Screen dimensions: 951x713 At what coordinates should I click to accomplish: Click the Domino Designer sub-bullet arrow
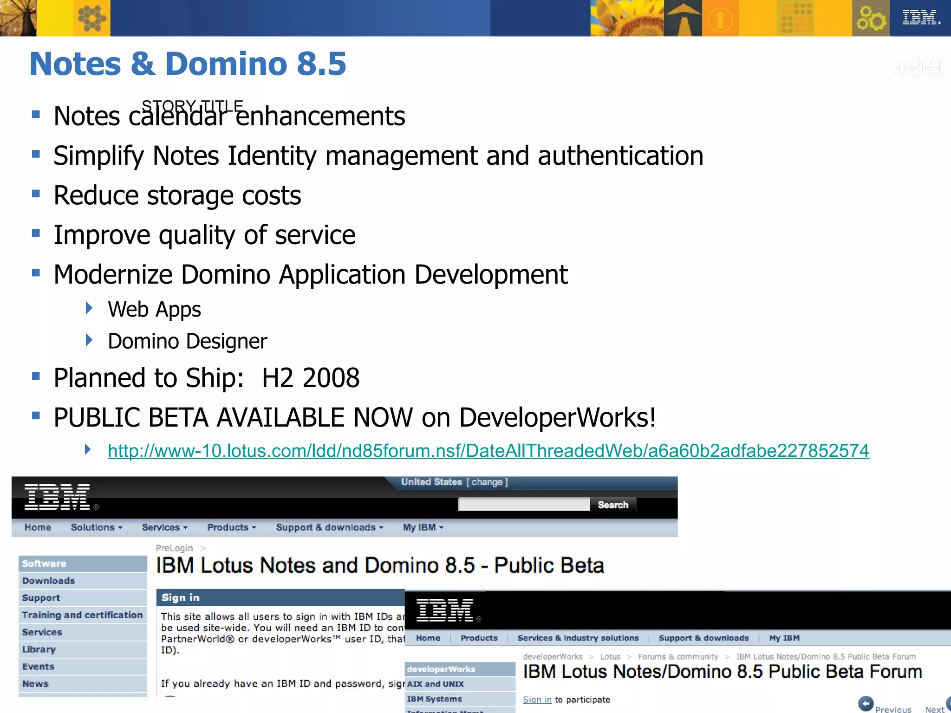pos(89,340)
